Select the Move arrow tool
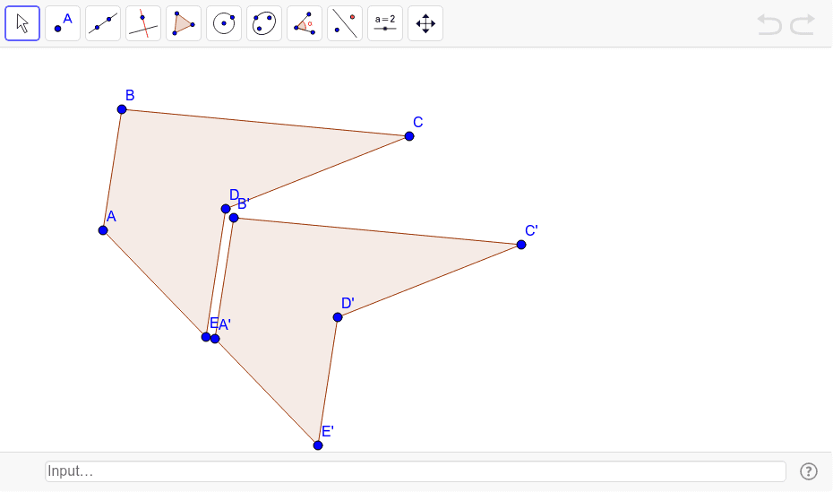Screen dimensions: 833x492 (22, 23)
